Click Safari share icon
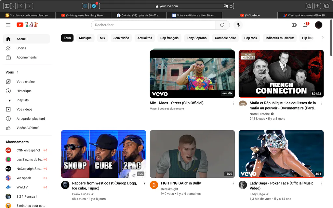333x208 pixels. [309, 6]
